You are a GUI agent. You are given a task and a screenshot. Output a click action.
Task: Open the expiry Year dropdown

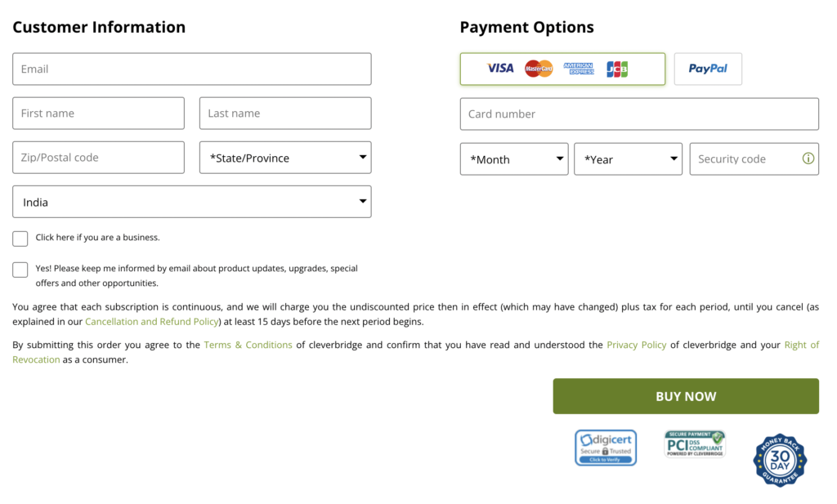point(628,159)
